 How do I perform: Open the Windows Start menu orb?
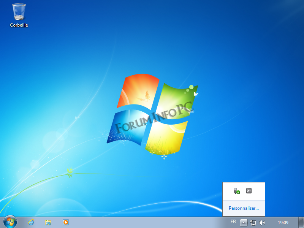pyautogui.click(x=10, y=222)
